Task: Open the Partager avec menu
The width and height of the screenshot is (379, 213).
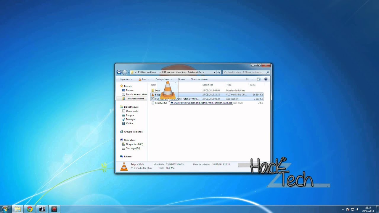Action: [164, 79]
